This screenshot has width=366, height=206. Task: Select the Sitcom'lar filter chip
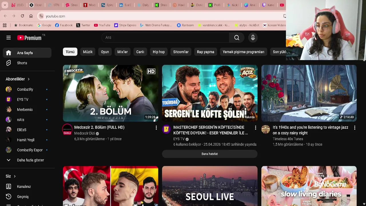coord(181,52)
